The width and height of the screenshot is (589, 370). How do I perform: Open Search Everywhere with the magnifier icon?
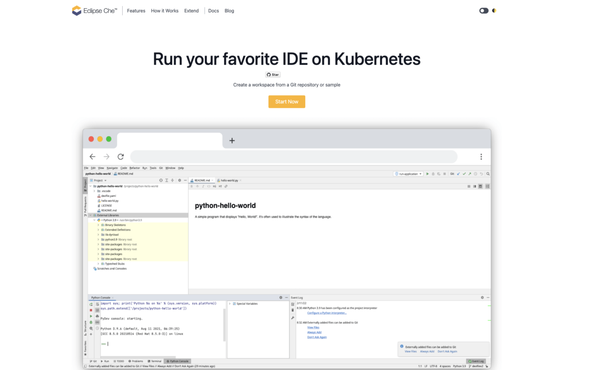coord(488,173)
